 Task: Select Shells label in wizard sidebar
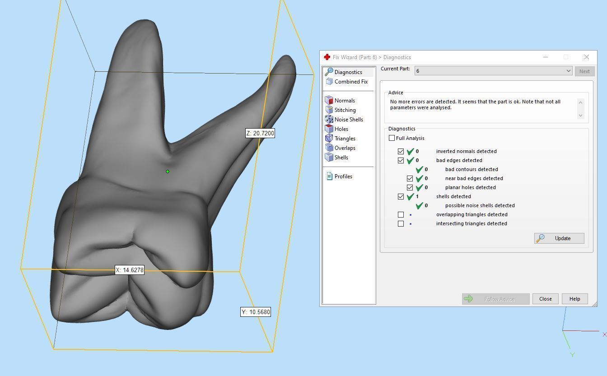[x=341, y=158]
